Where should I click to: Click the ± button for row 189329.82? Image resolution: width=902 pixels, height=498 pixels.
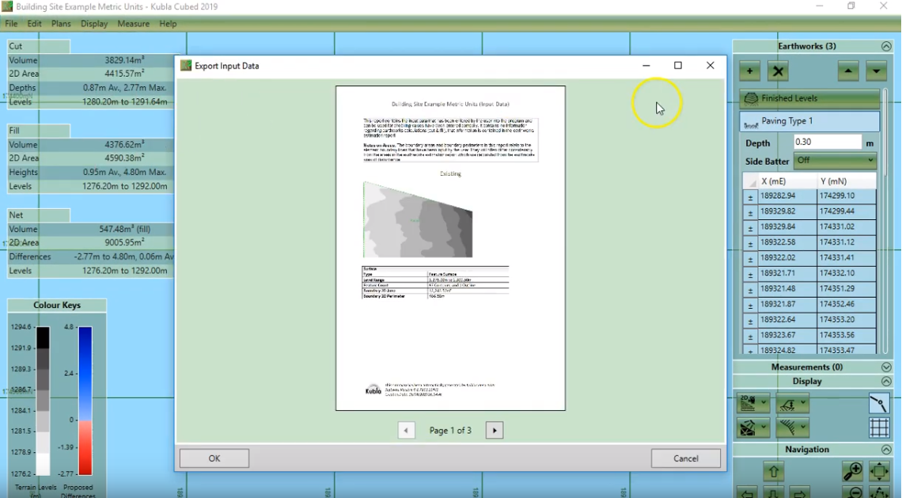[750, 212]
